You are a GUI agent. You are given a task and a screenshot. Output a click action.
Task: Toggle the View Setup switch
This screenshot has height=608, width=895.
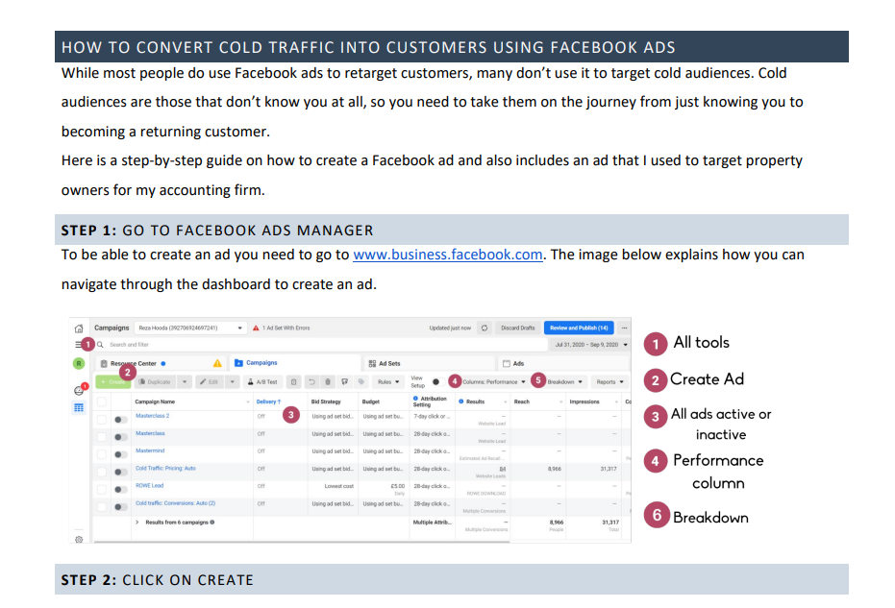tap(437, 382)
